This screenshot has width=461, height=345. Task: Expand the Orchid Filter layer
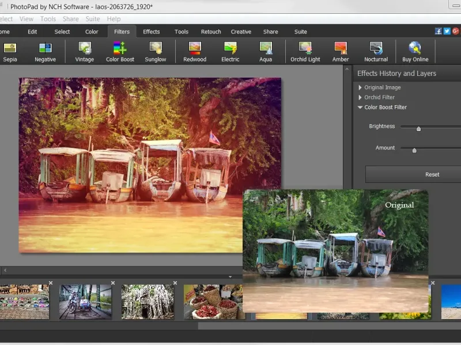tap(360, 97)
